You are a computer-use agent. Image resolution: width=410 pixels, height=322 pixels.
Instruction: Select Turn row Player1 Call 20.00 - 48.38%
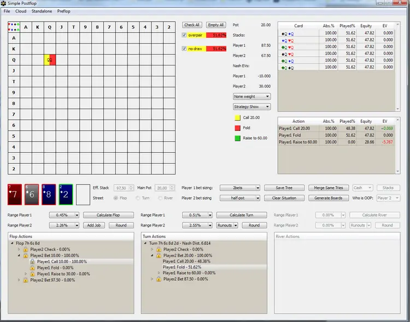click(x=186, y=261)
